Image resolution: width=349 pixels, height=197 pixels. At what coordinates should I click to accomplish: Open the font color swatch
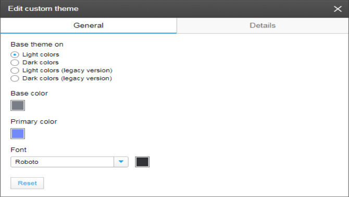pyautogui.click(x=142, y=162)
